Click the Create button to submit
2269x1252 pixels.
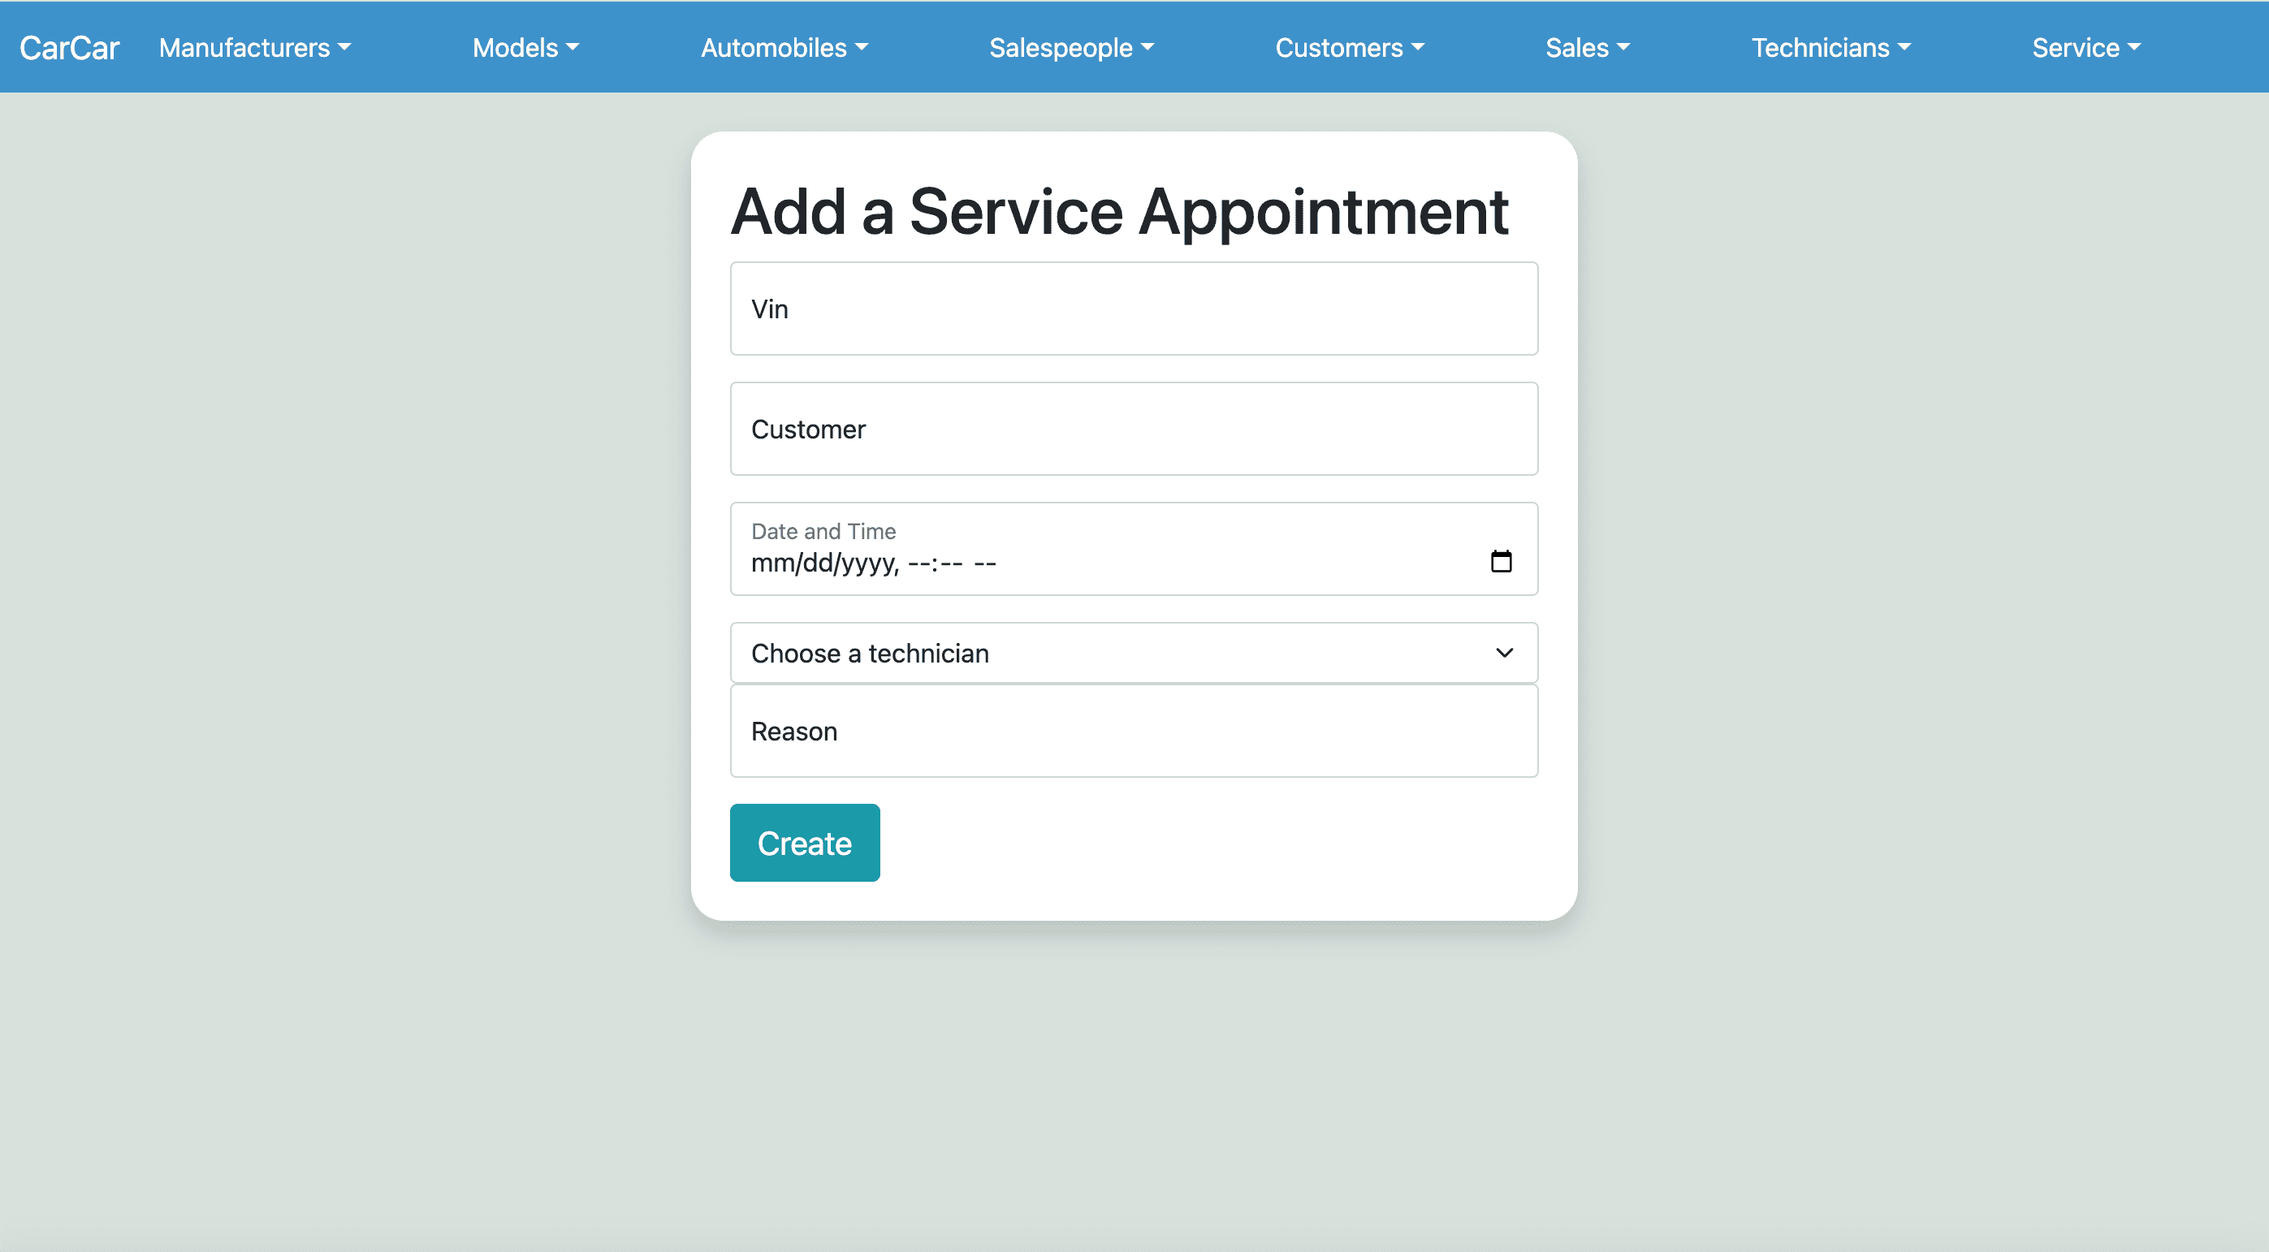pyautogui.click(x=803, y=842)
